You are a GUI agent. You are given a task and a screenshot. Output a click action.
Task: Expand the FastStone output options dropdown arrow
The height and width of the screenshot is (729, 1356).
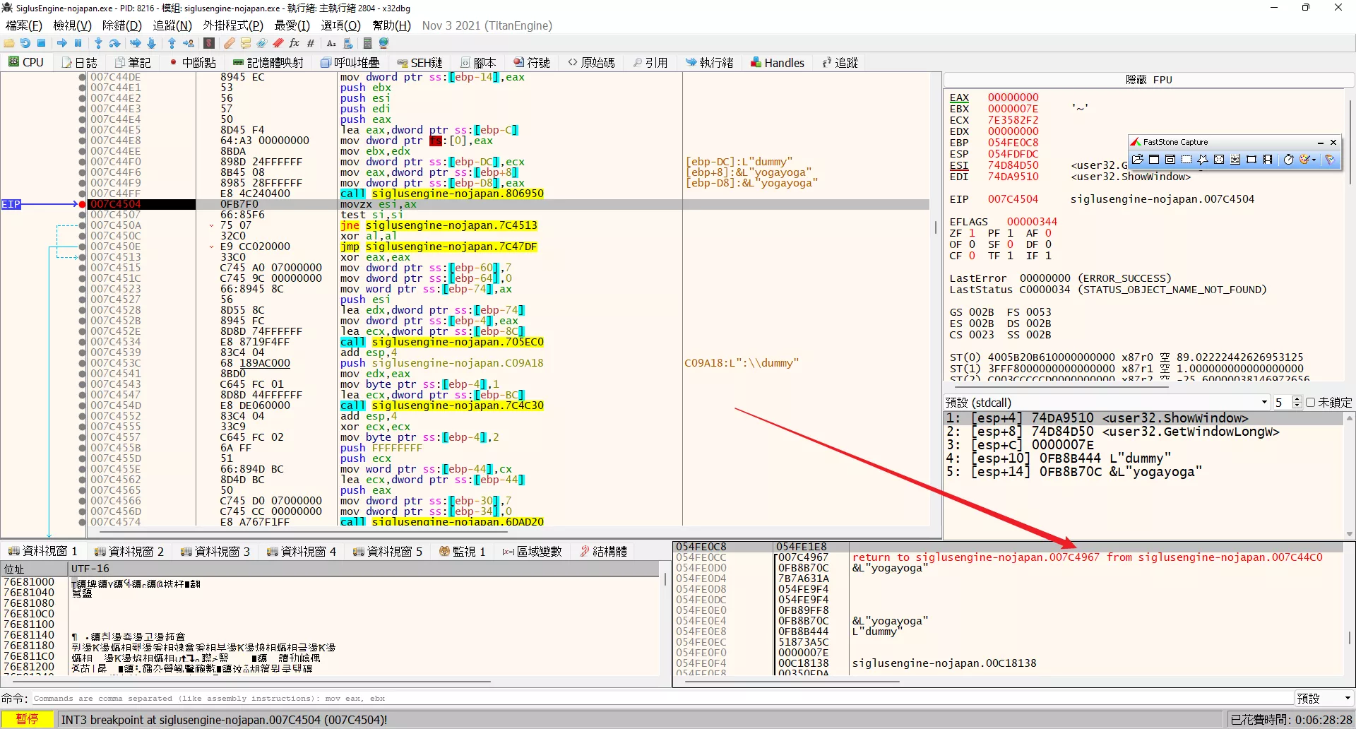pyautogui.click(x=1314, y=160)
